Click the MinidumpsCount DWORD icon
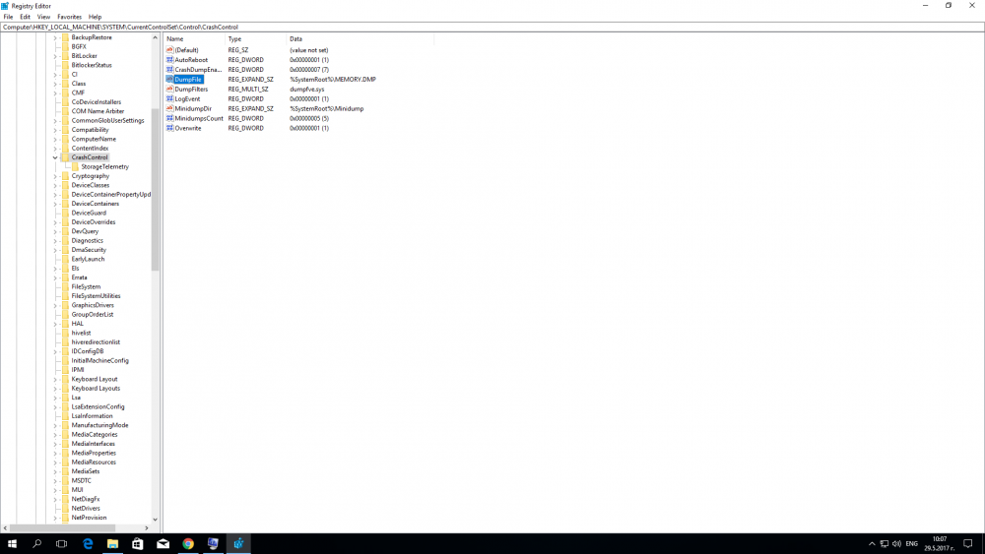The image size is (985, 554). coord(169,118)
